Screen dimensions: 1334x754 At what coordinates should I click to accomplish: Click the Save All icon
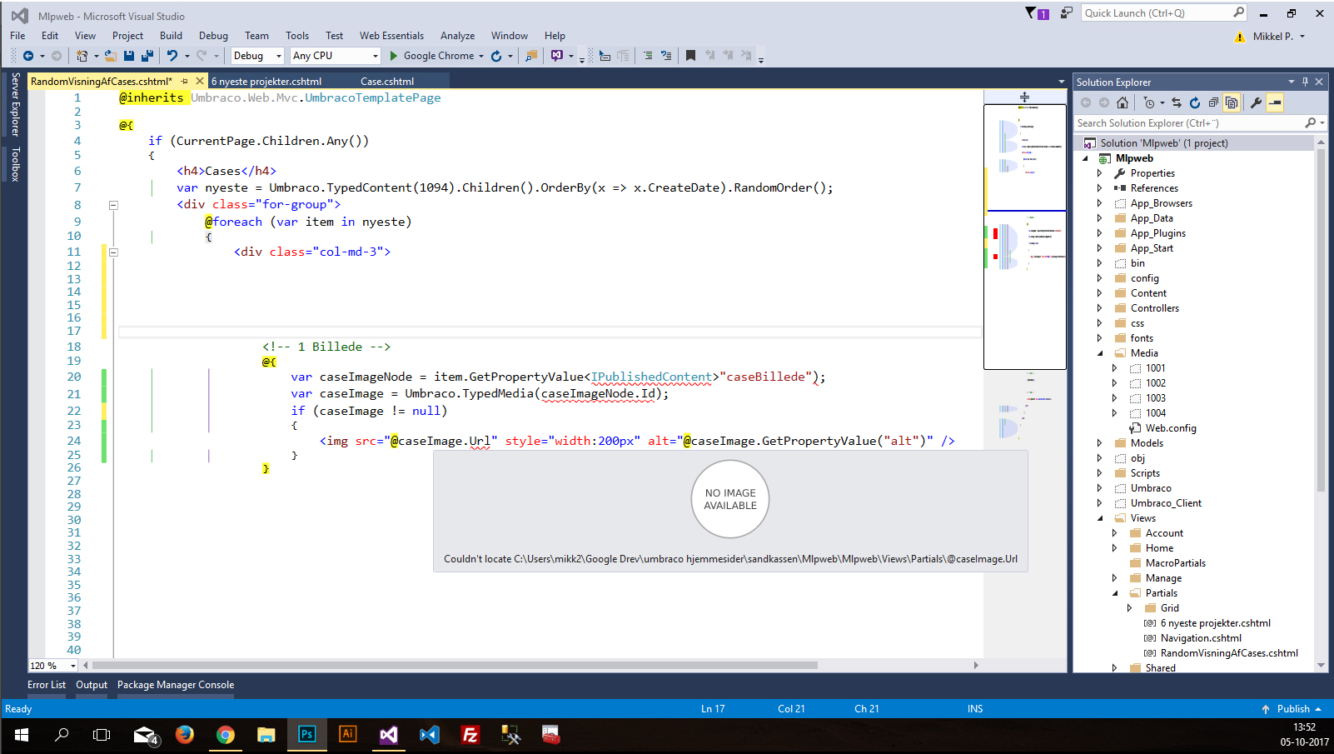(x=147, y=56)
